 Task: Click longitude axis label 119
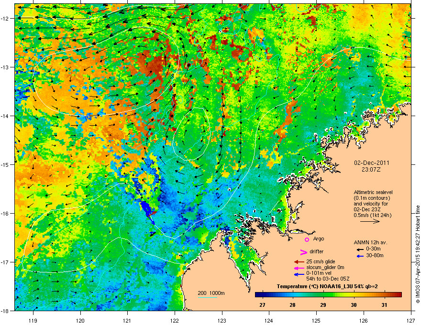click(33, 320)
